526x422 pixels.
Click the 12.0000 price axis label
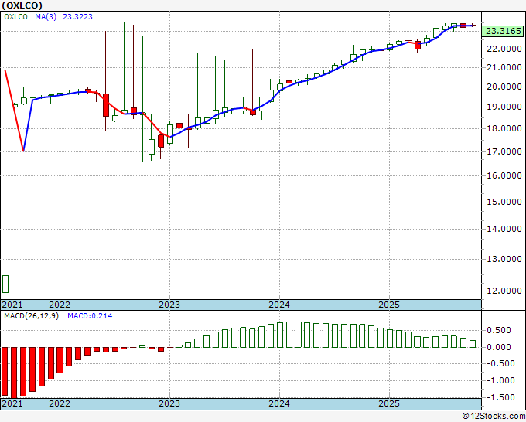pos(504,291)
